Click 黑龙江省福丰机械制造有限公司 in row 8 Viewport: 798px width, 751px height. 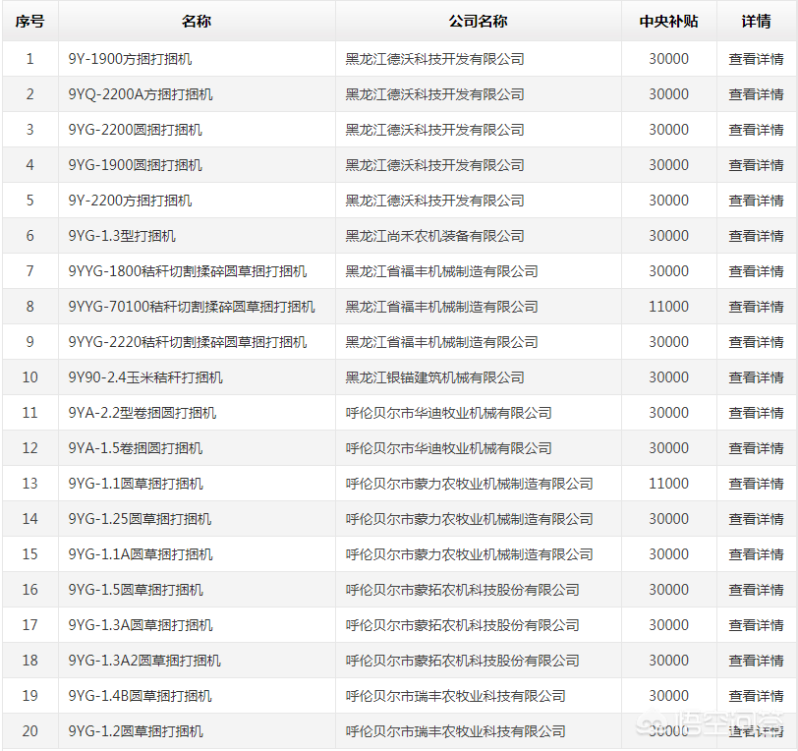click(442, 307)
